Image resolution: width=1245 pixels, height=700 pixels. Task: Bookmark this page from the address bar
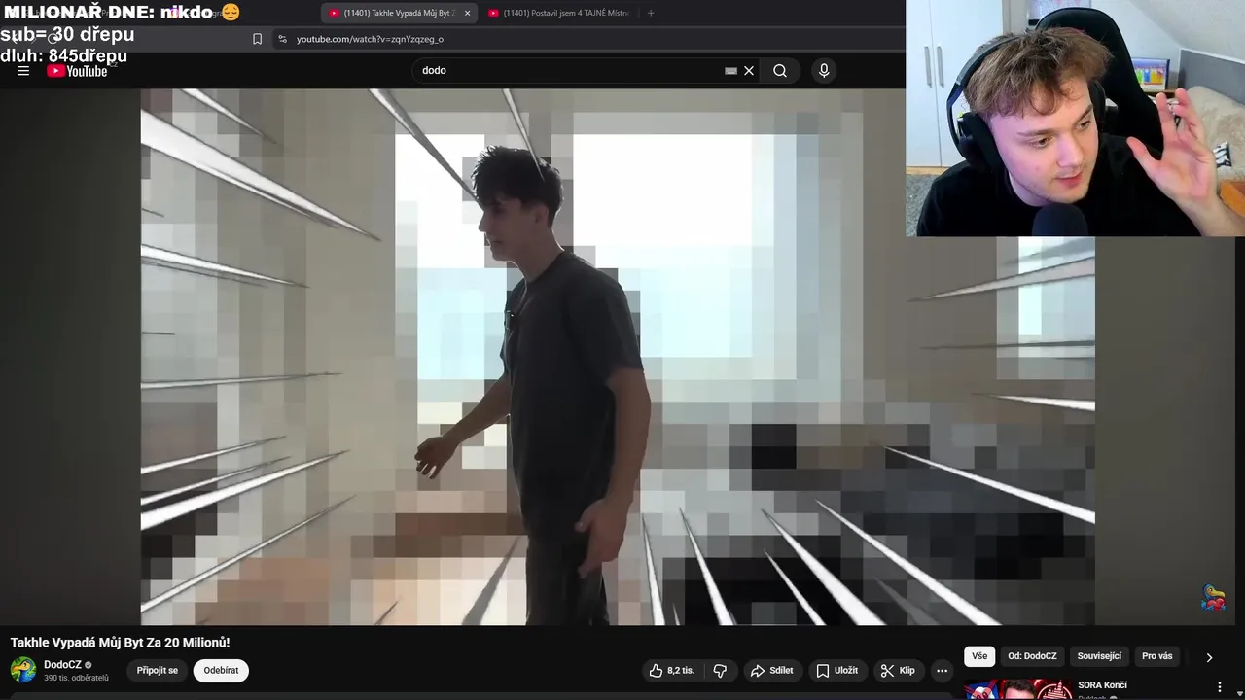(x=257, y=39)
